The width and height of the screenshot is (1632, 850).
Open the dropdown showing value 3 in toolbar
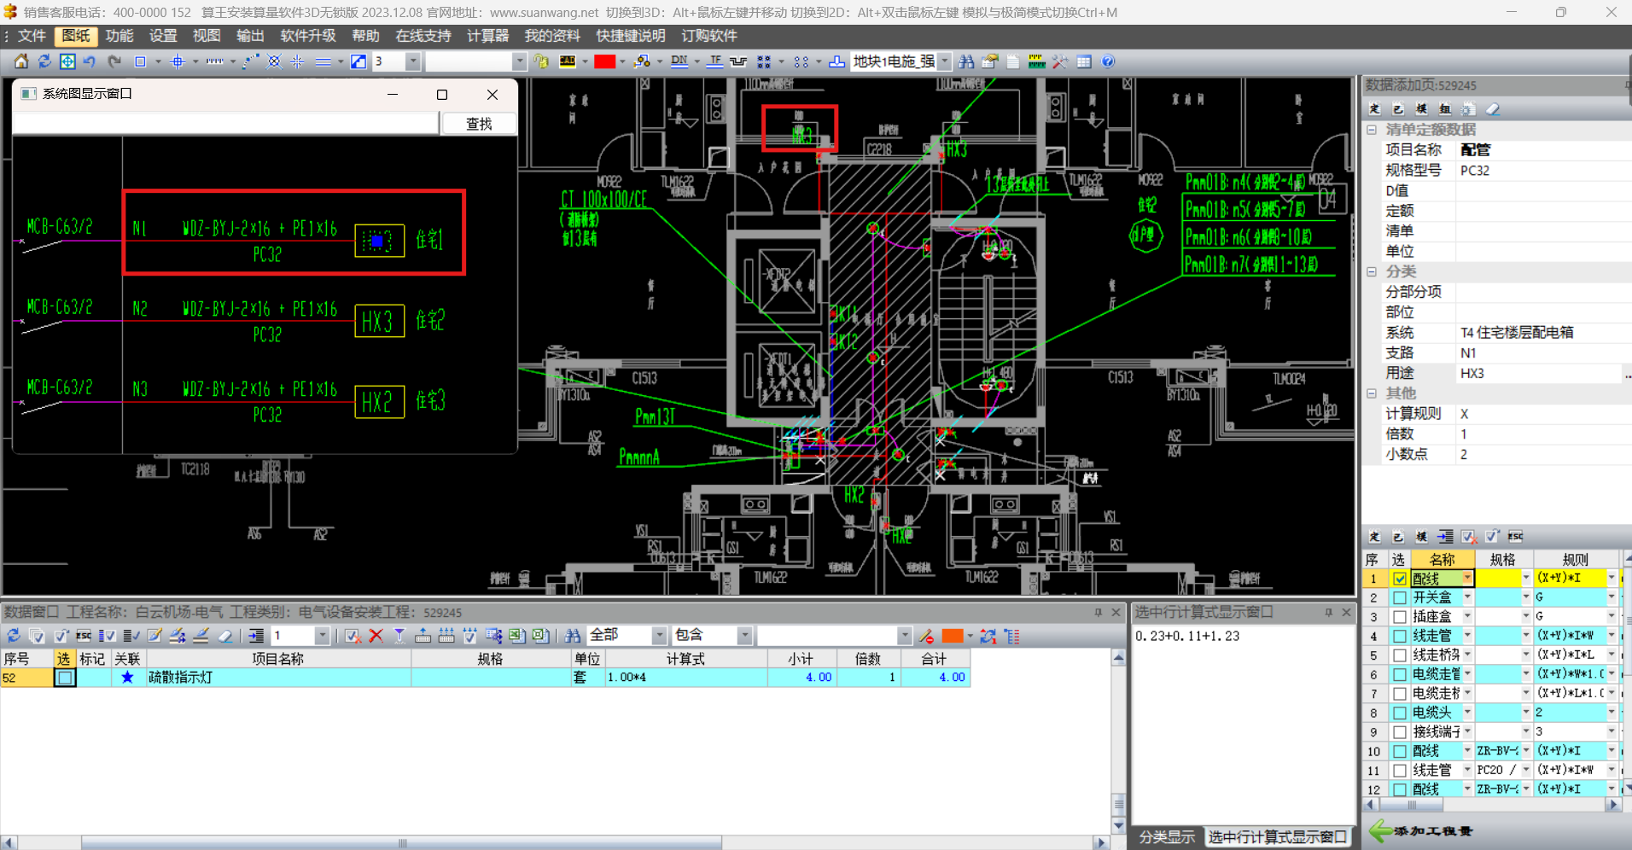pos(413,61)
